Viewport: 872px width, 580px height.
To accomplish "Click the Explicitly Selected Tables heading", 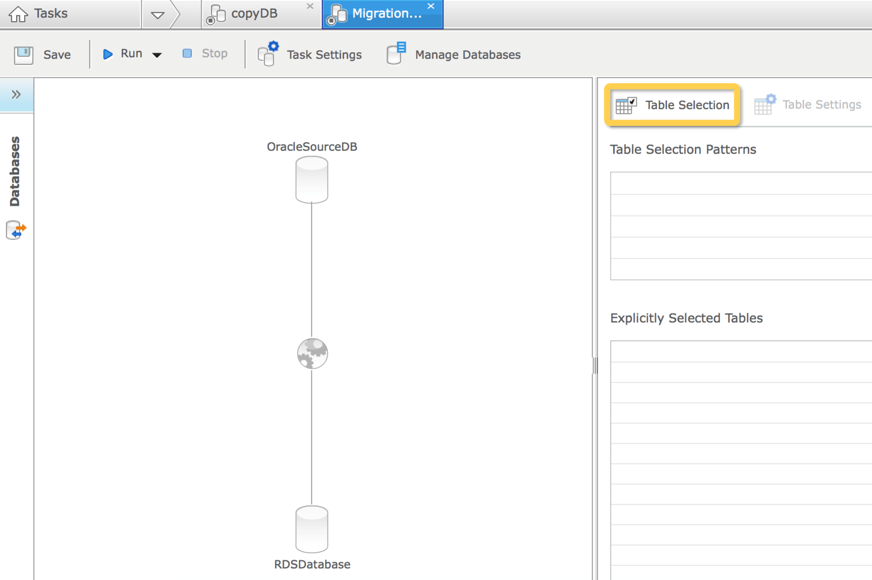I will (x=686, y=318).
